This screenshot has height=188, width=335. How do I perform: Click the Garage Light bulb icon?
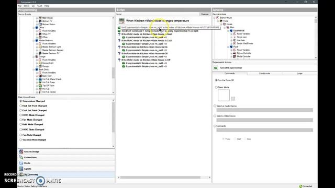pos(40,63)
